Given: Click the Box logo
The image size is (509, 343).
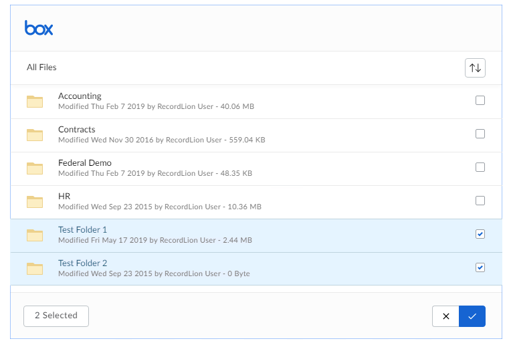Looking at the screenshot, I should point(39,28).
